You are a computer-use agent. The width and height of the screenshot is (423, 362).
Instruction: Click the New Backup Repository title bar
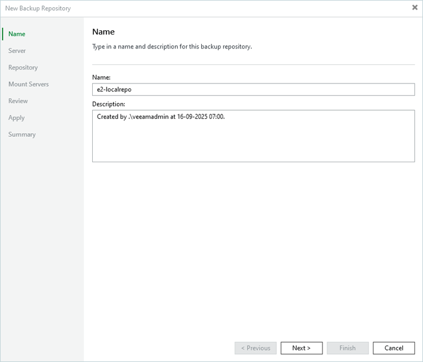click(182, 8)
